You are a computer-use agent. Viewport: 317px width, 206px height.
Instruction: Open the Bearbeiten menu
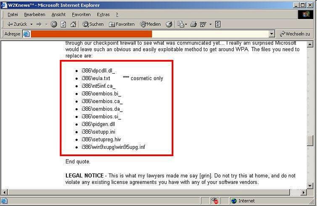(x=35, y=14)
